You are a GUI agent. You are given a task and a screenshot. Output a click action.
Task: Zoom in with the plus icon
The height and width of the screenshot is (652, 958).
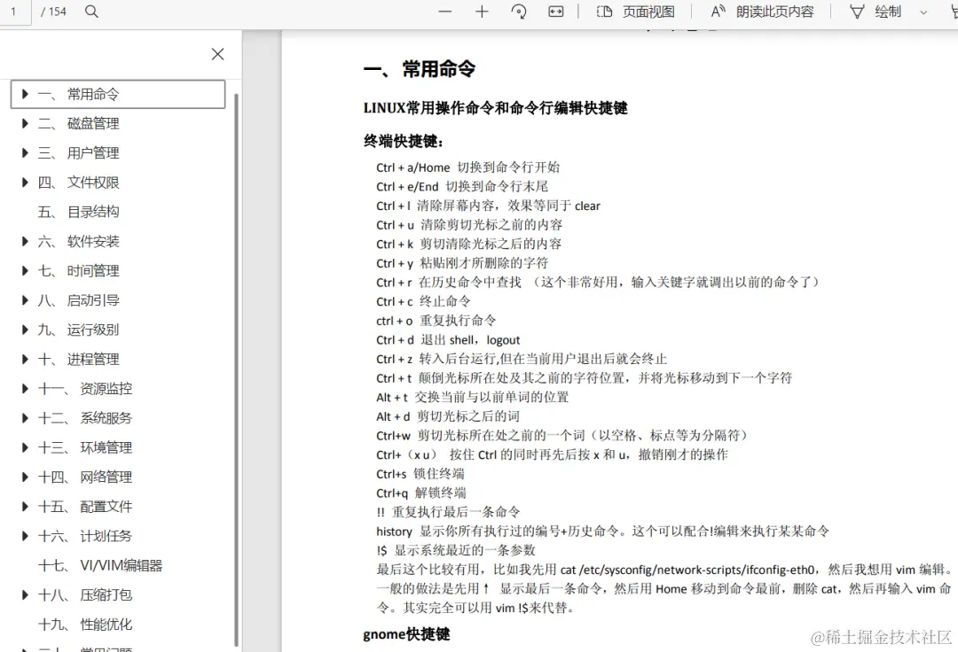click(482, 12)
